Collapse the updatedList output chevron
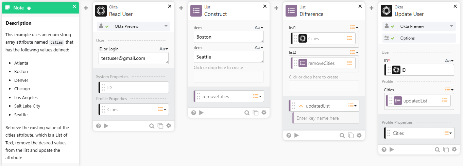The image size is (463, 166). (301, 106)
